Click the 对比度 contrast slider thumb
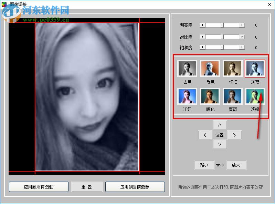Viewport: 275px width, 204px height. [222, 37]
